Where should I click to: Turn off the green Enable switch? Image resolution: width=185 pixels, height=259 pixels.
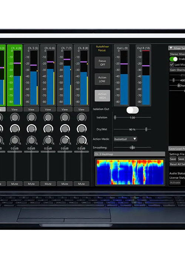pyautogui.click(x=174, y=59)
